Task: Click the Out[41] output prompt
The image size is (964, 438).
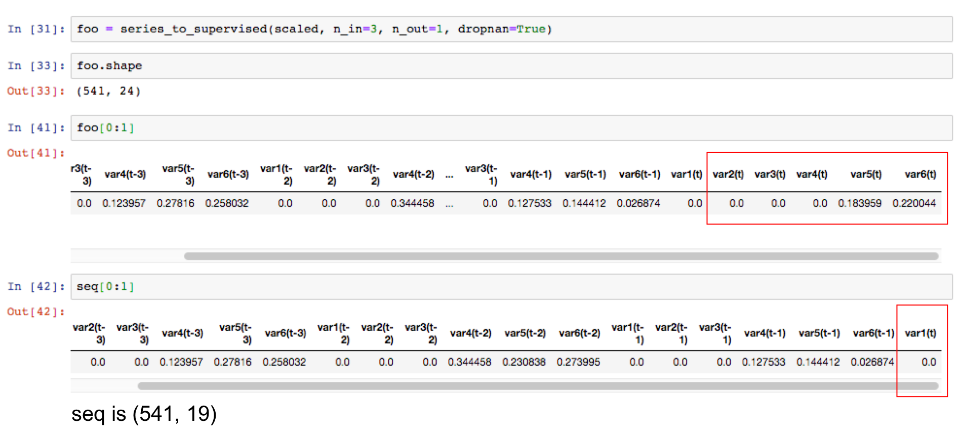Action: (36, 153)
